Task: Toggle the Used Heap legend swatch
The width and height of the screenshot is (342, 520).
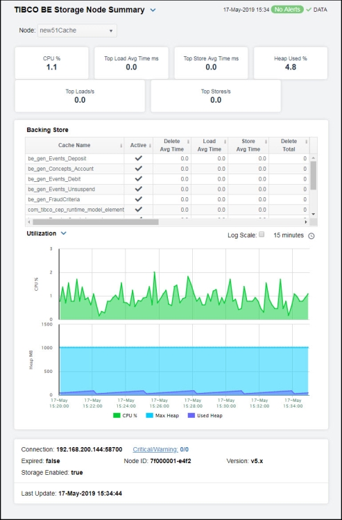Action: (x=191, y=416)
